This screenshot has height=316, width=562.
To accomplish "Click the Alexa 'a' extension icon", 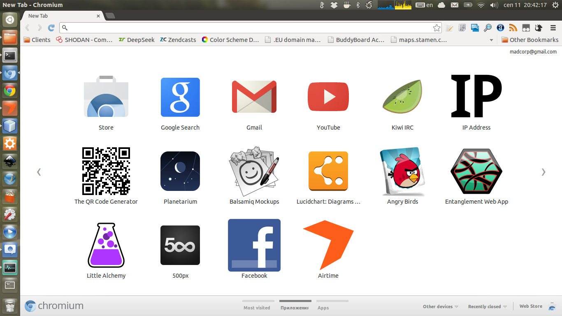I will (x=500, y=28).
